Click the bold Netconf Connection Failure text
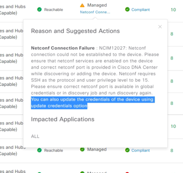Image resolution: width=183 pixels, height=173 pixels. point(63,48)
